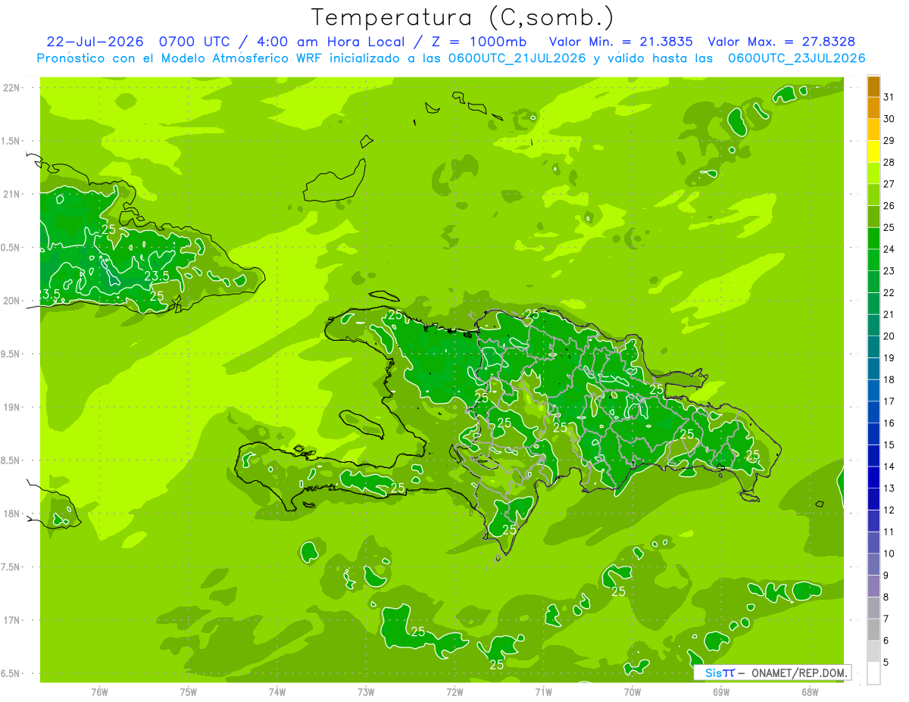Click the '18N' latitude axis label
Image resolution: width=909 pixels, height=702 pixels.
click(x=11, y=513)
